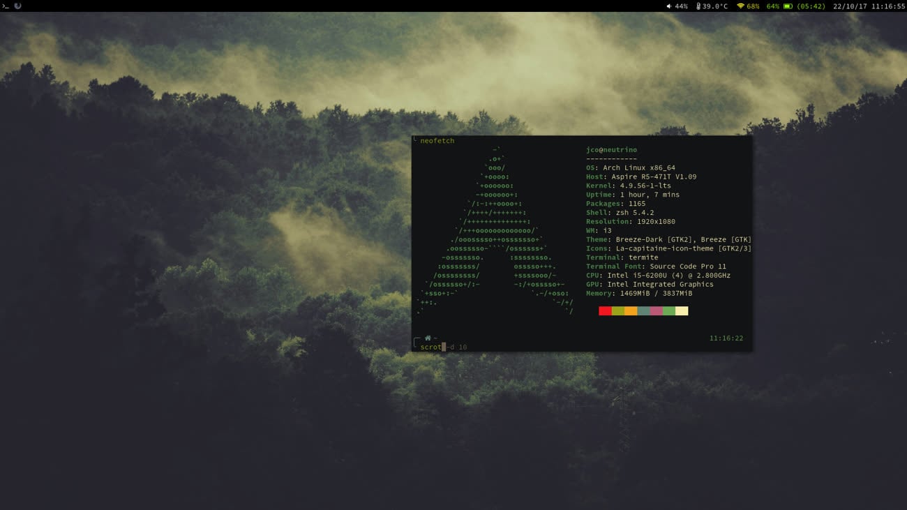Pick the orange swatch in the neofetch palette

click(x=631, y=311)
